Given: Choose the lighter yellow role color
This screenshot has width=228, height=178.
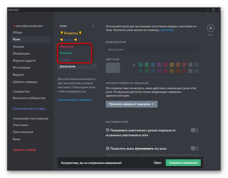Looking at the screenshot, I should [172, 65].
